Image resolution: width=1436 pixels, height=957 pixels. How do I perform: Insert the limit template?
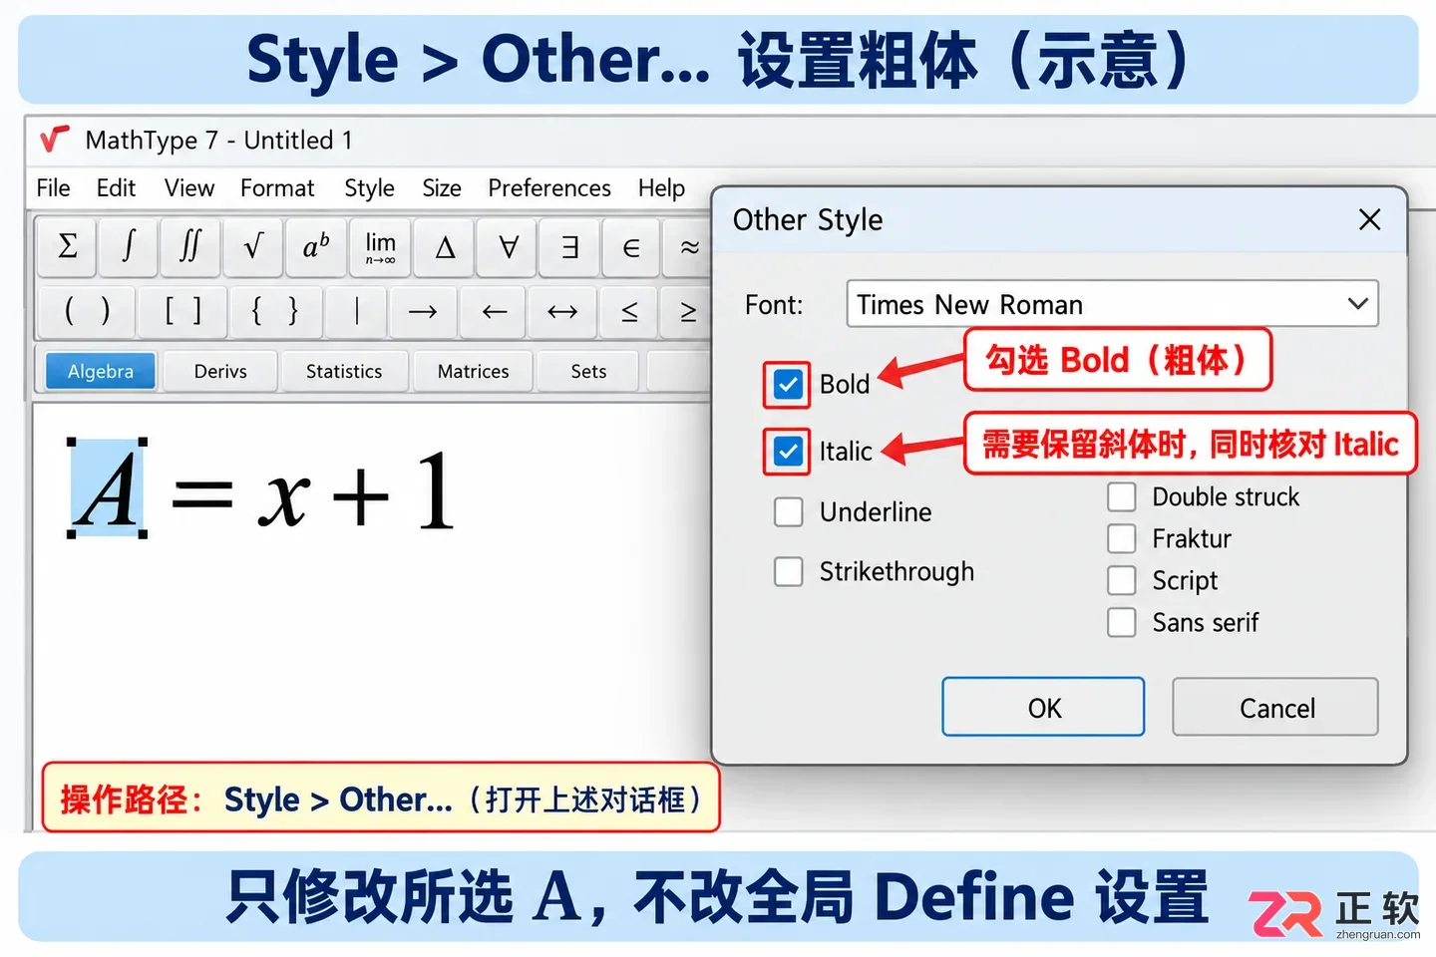(x=380, y=246)
